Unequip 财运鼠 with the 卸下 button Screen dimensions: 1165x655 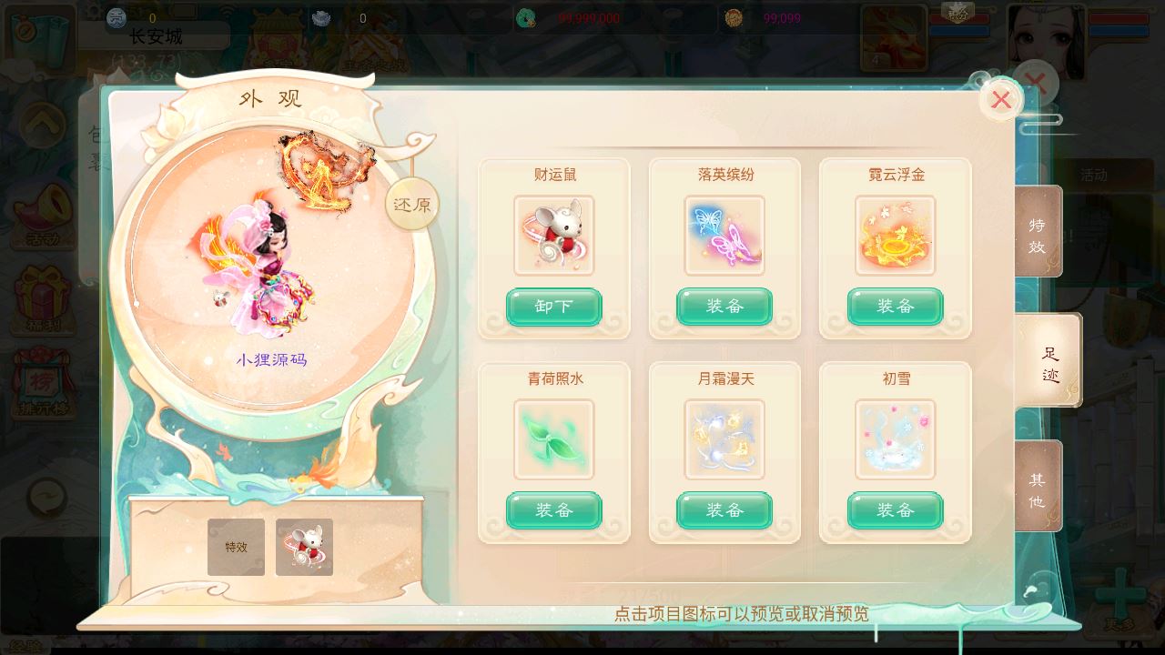coord(553,307)
